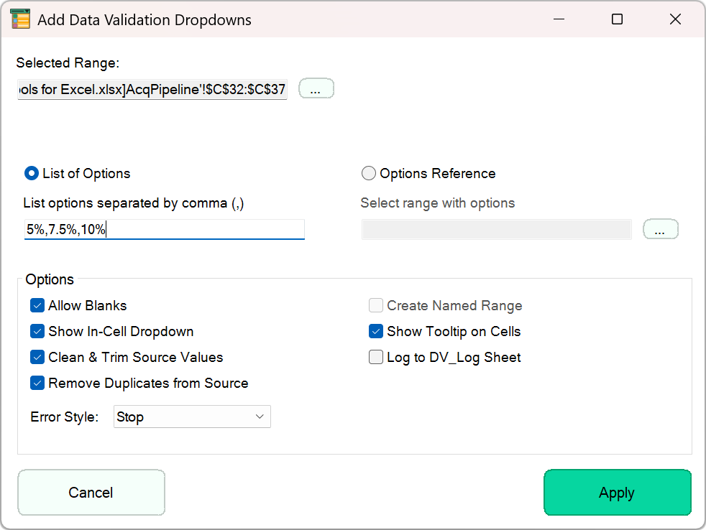Click the 'List options separated by comma' label
This screenshot has height=530, width=706.
(134, 203)
